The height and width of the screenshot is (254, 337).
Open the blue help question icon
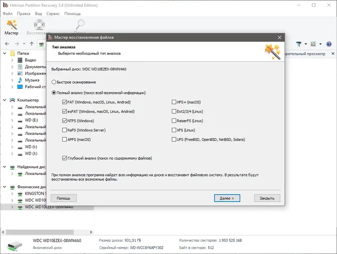point(329,44)
